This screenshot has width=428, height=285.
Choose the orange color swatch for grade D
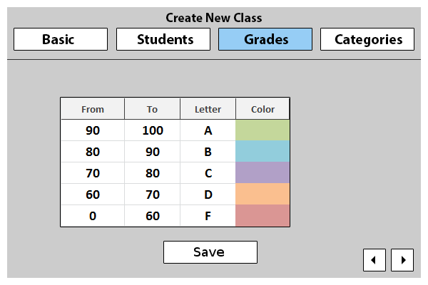263,195
